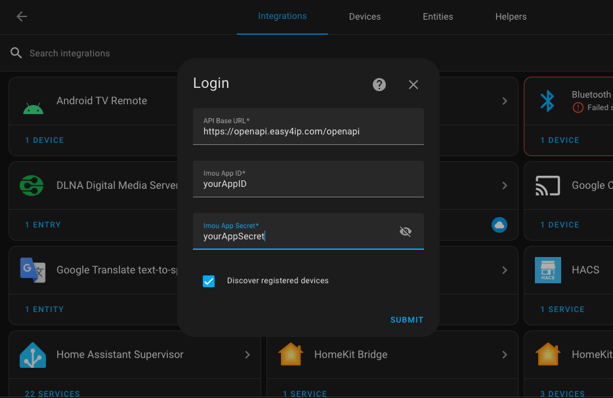Screen dimensions: 613x398
Task: Go to the Helpers tab
Action: point(511,16)
